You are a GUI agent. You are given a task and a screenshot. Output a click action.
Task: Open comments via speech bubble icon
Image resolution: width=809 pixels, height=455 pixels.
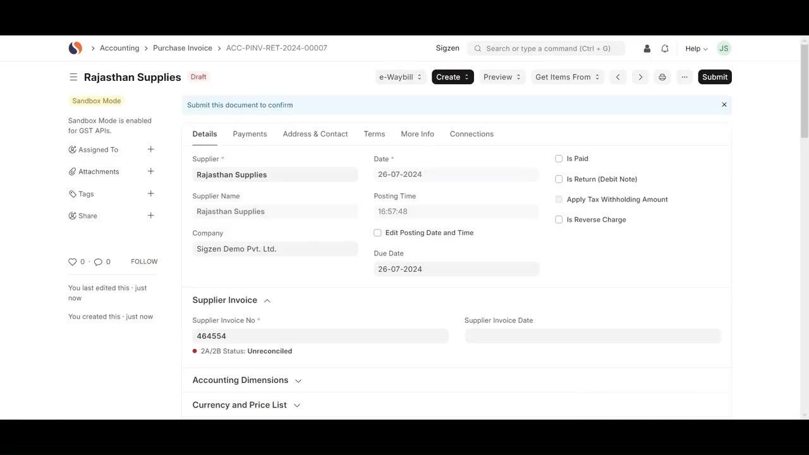[98, 262]
